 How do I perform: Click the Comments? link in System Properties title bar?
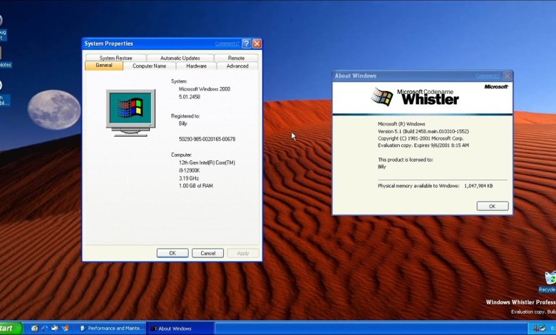pos(227,43)
